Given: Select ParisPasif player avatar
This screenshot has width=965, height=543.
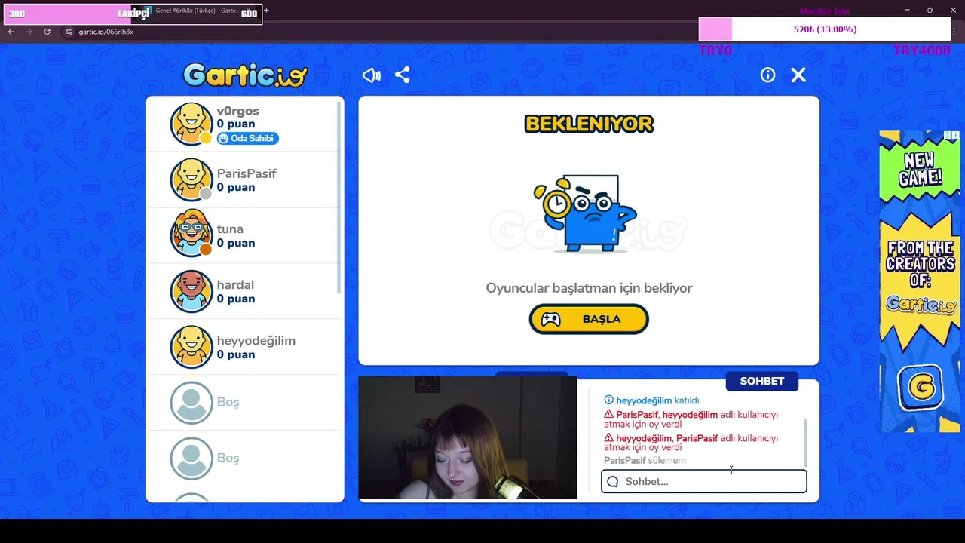Looking at the screenshot, I should click(x=191, y=179).
